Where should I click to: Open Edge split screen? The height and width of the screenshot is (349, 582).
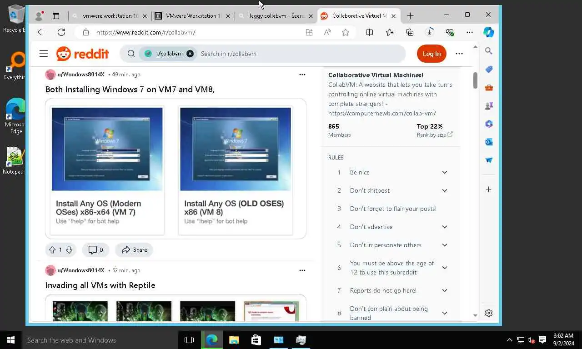[369, 32]
